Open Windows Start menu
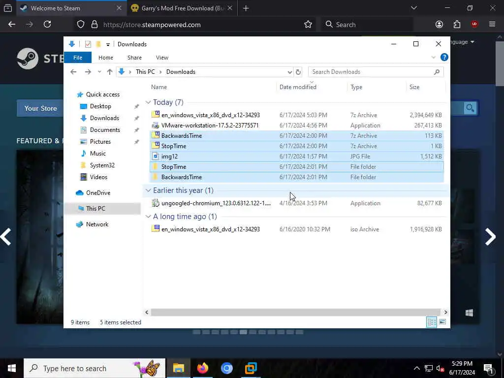Viewport: 504px width, 378px height. [12, 368]
